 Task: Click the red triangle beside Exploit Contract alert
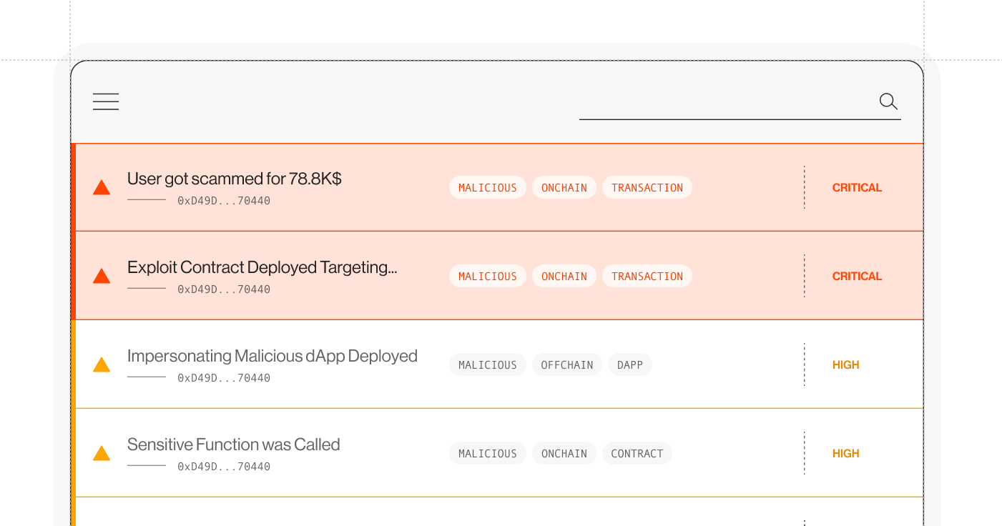tap(102, 277)
